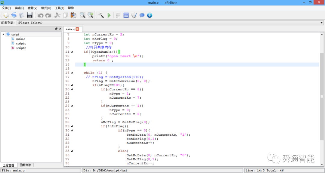The height and width of the screenshot is (173, 325).
Task: Click the editor scrollbar up arrow
Action: coord(322,35)
